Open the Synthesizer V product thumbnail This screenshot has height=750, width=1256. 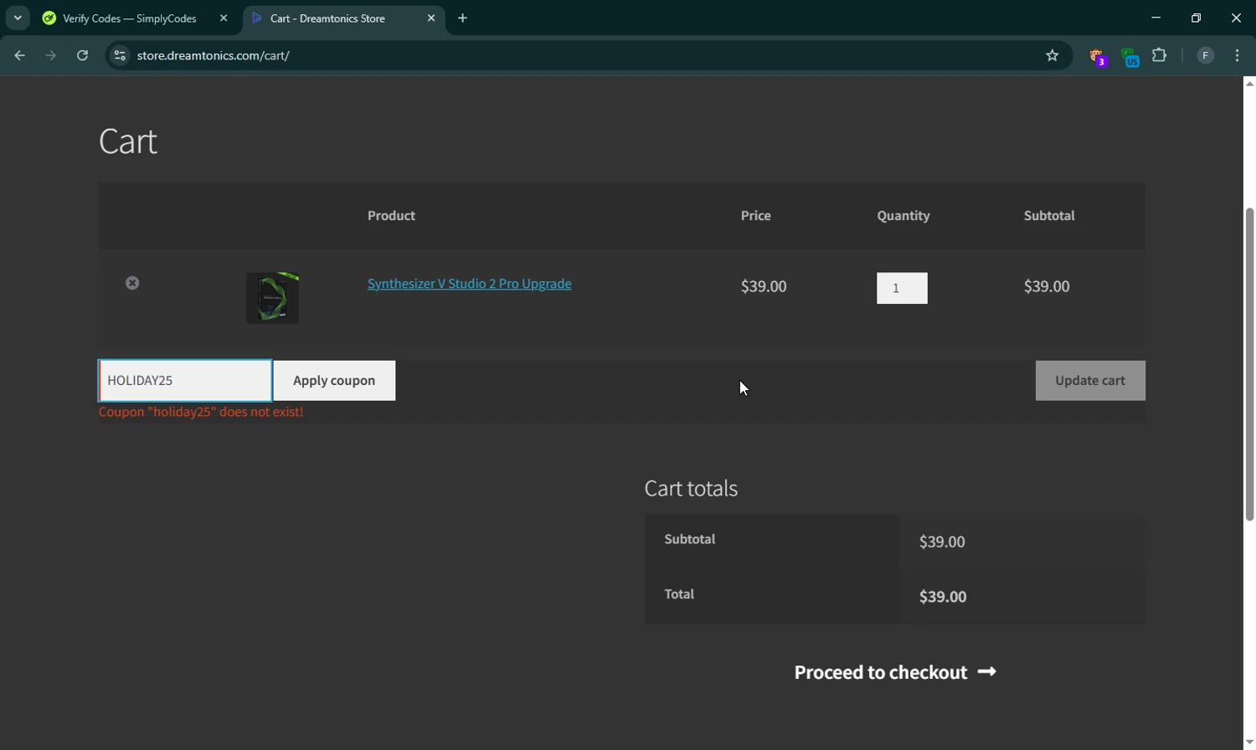click(x=272, y=298)
